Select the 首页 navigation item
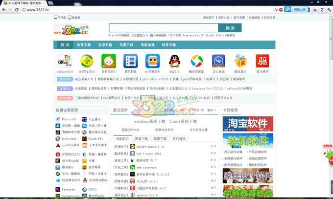Viewport: 333px width, 199px height. tap(65, 45)
